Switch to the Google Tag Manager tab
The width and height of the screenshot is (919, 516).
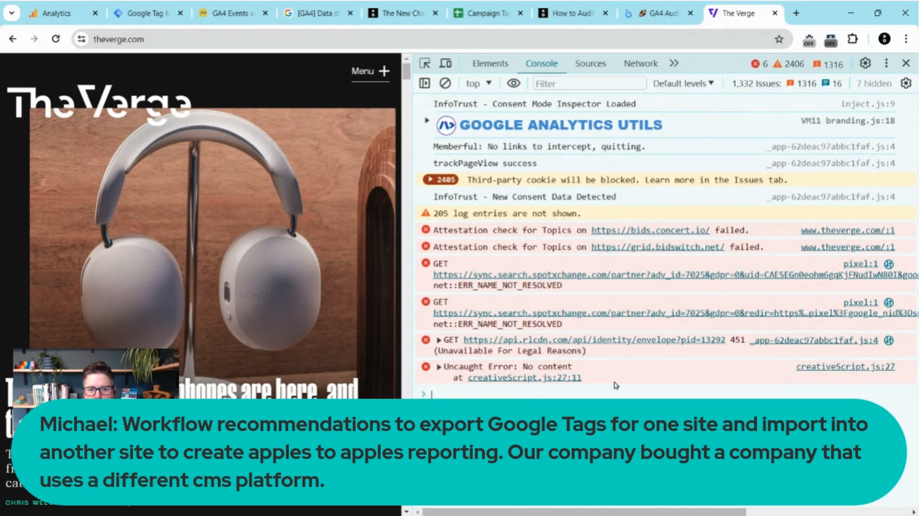[148, 13]
